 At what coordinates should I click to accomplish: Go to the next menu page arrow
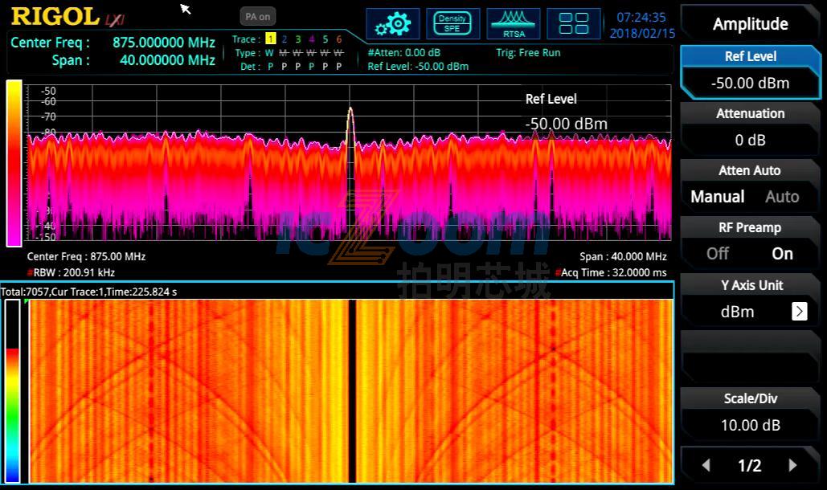tap(792, 465)
